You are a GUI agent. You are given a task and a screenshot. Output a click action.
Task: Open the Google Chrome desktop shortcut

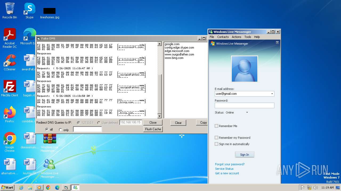[10, 142]
